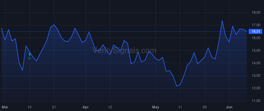This screenshot has height=111, width=264.
Task: Click the 17.00 price axis label
Action: [x=255, y=25]
